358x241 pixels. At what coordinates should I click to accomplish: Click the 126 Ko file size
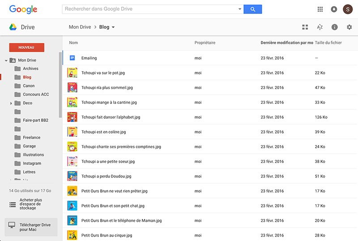321,117
